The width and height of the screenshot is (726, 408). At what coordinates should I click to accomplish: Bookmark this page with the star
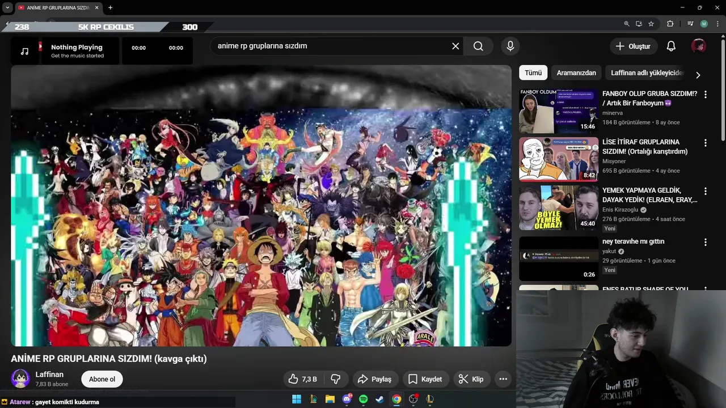651,24
